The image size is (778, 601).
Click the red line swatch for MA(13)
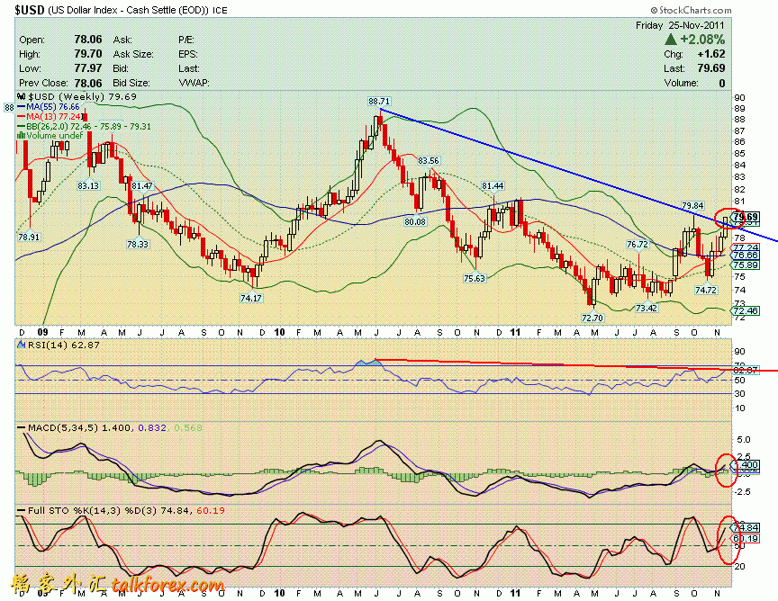pos(22,117)
